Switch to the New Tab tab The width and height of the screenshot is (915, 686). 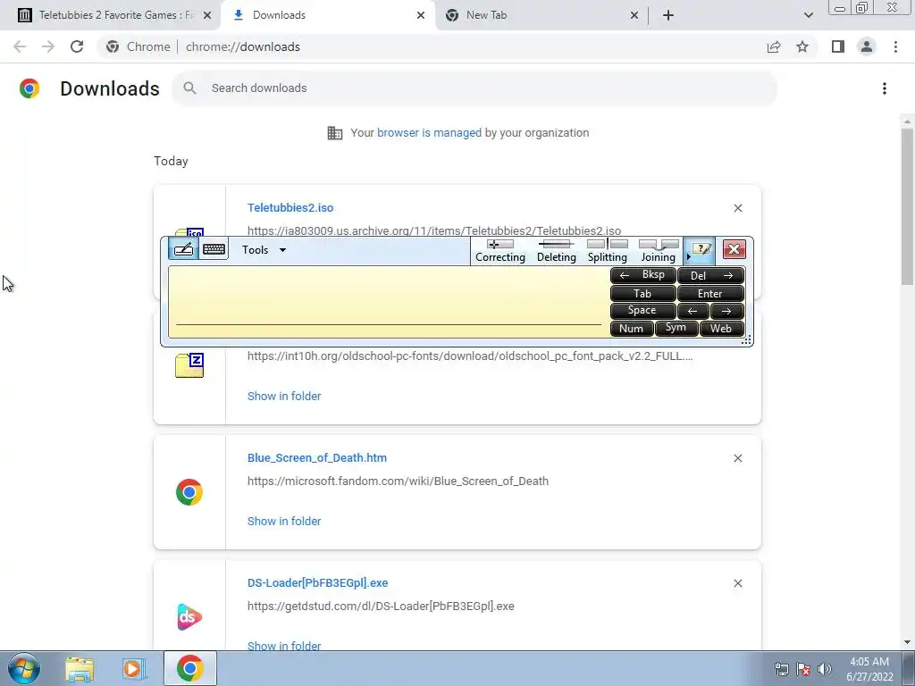(541, 15)
